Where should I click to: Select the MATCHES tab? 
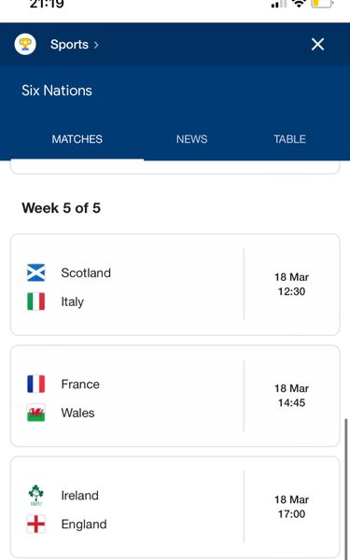point(77,139)
